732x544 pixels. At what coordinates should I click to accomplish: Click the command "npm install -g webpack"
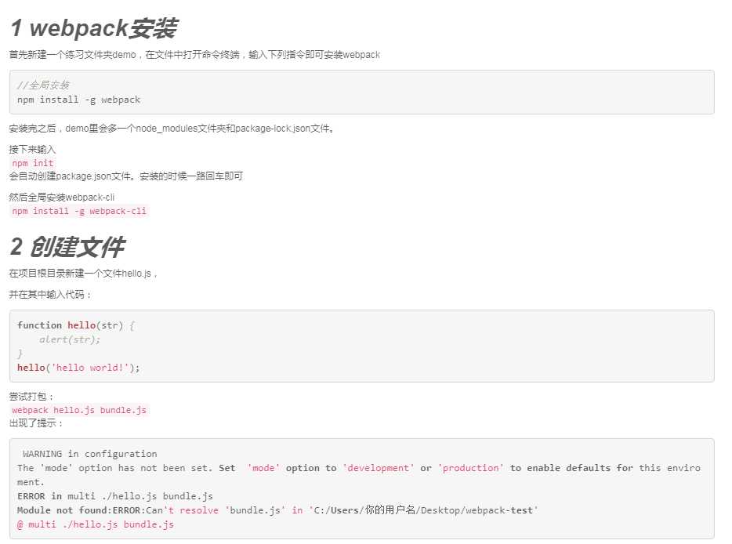pos(78,100)
